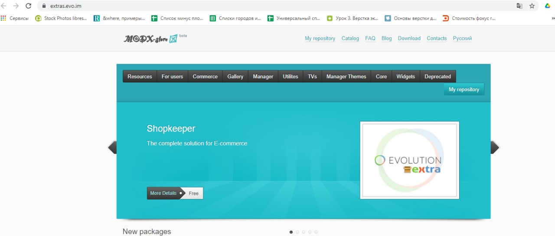Open the Списки городов и... bookmark

[x=235, y=18]
